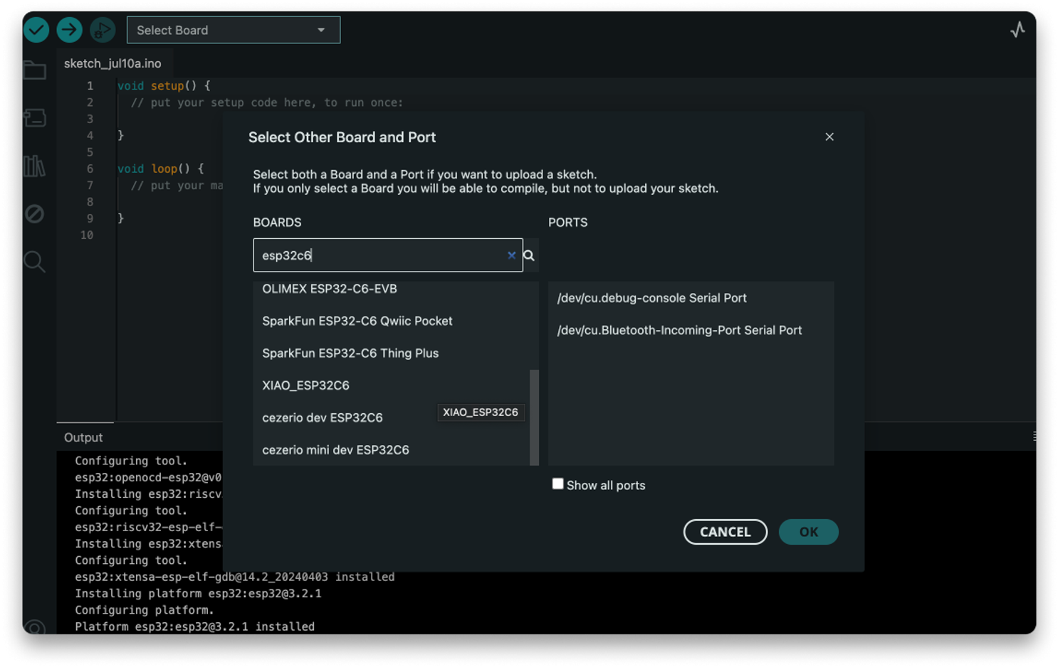The height and width of the screenshot is (667, 1058).
Task: Open the Boards Manager sidebar icon
Action: [x=34, y=117]
